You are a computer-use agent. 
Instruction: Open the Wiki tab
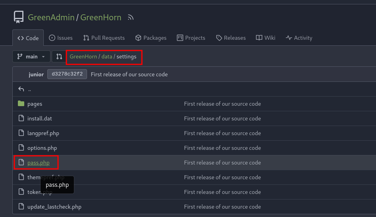pyautogui.click(x=266, y=38)
